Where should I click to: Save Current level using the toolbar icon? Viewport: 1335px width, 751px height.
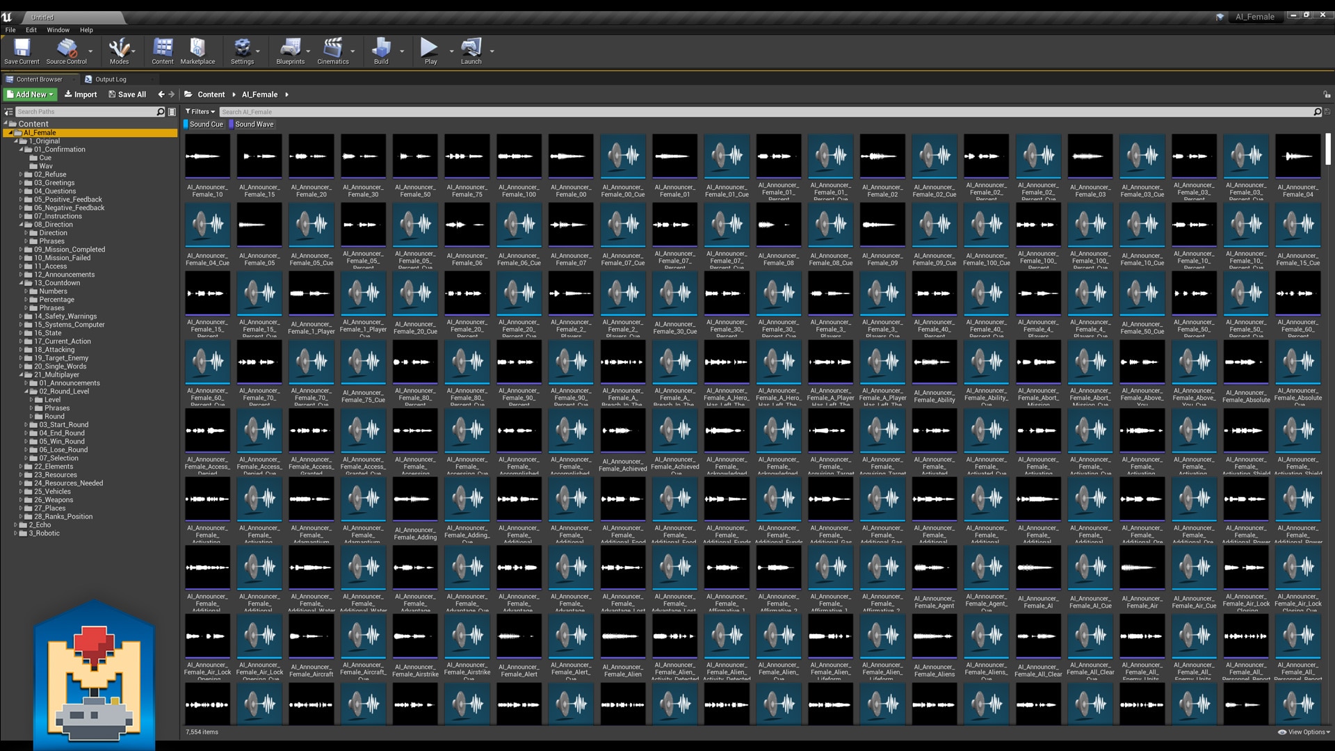tap(21, 49)
